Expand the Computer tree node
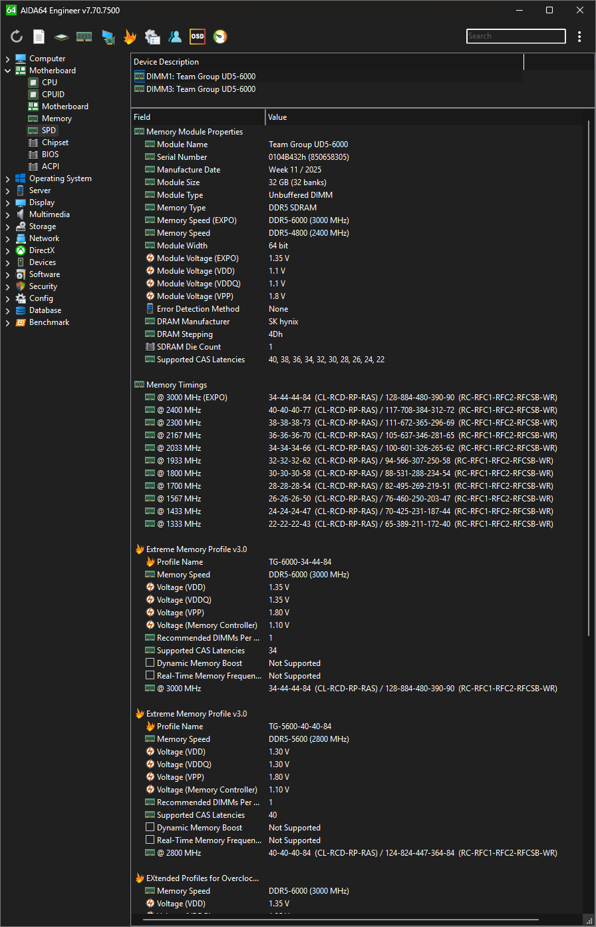Screen dimensions: 596x927 click(x=7, y=59)
